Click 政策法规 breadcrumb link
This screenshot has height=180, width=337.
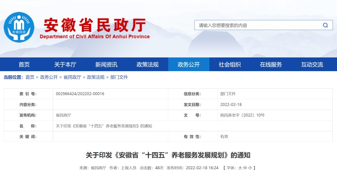click(96, 77)
